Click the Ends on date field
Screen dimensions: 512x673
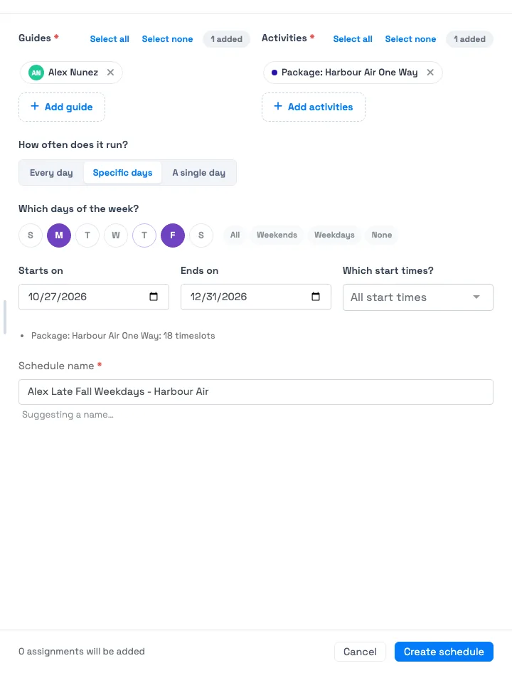[x=256, y=297]
